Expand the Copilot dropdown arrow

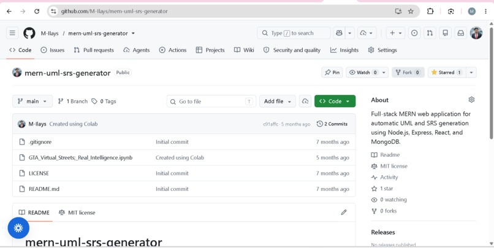point(350,33)
